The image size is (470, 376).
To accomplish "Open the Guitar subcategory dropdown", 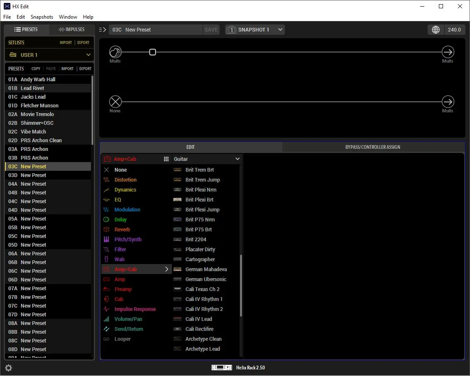I will [207, 159].
